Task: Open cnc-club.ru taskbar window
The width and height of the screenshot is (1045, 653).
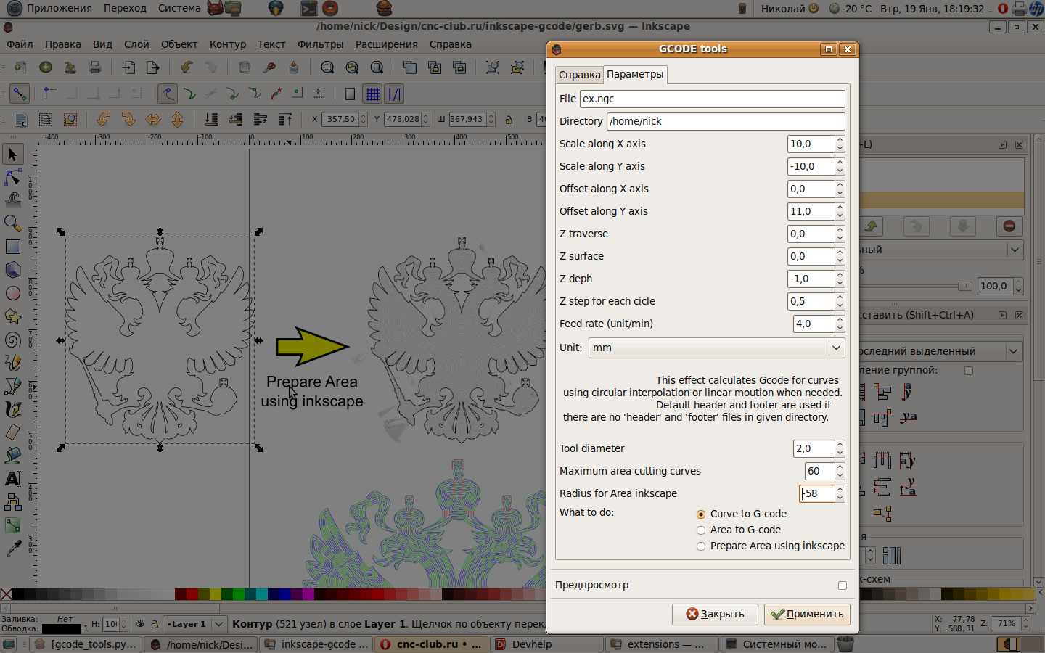Action: pyautogui.click(x=432, y=644)
